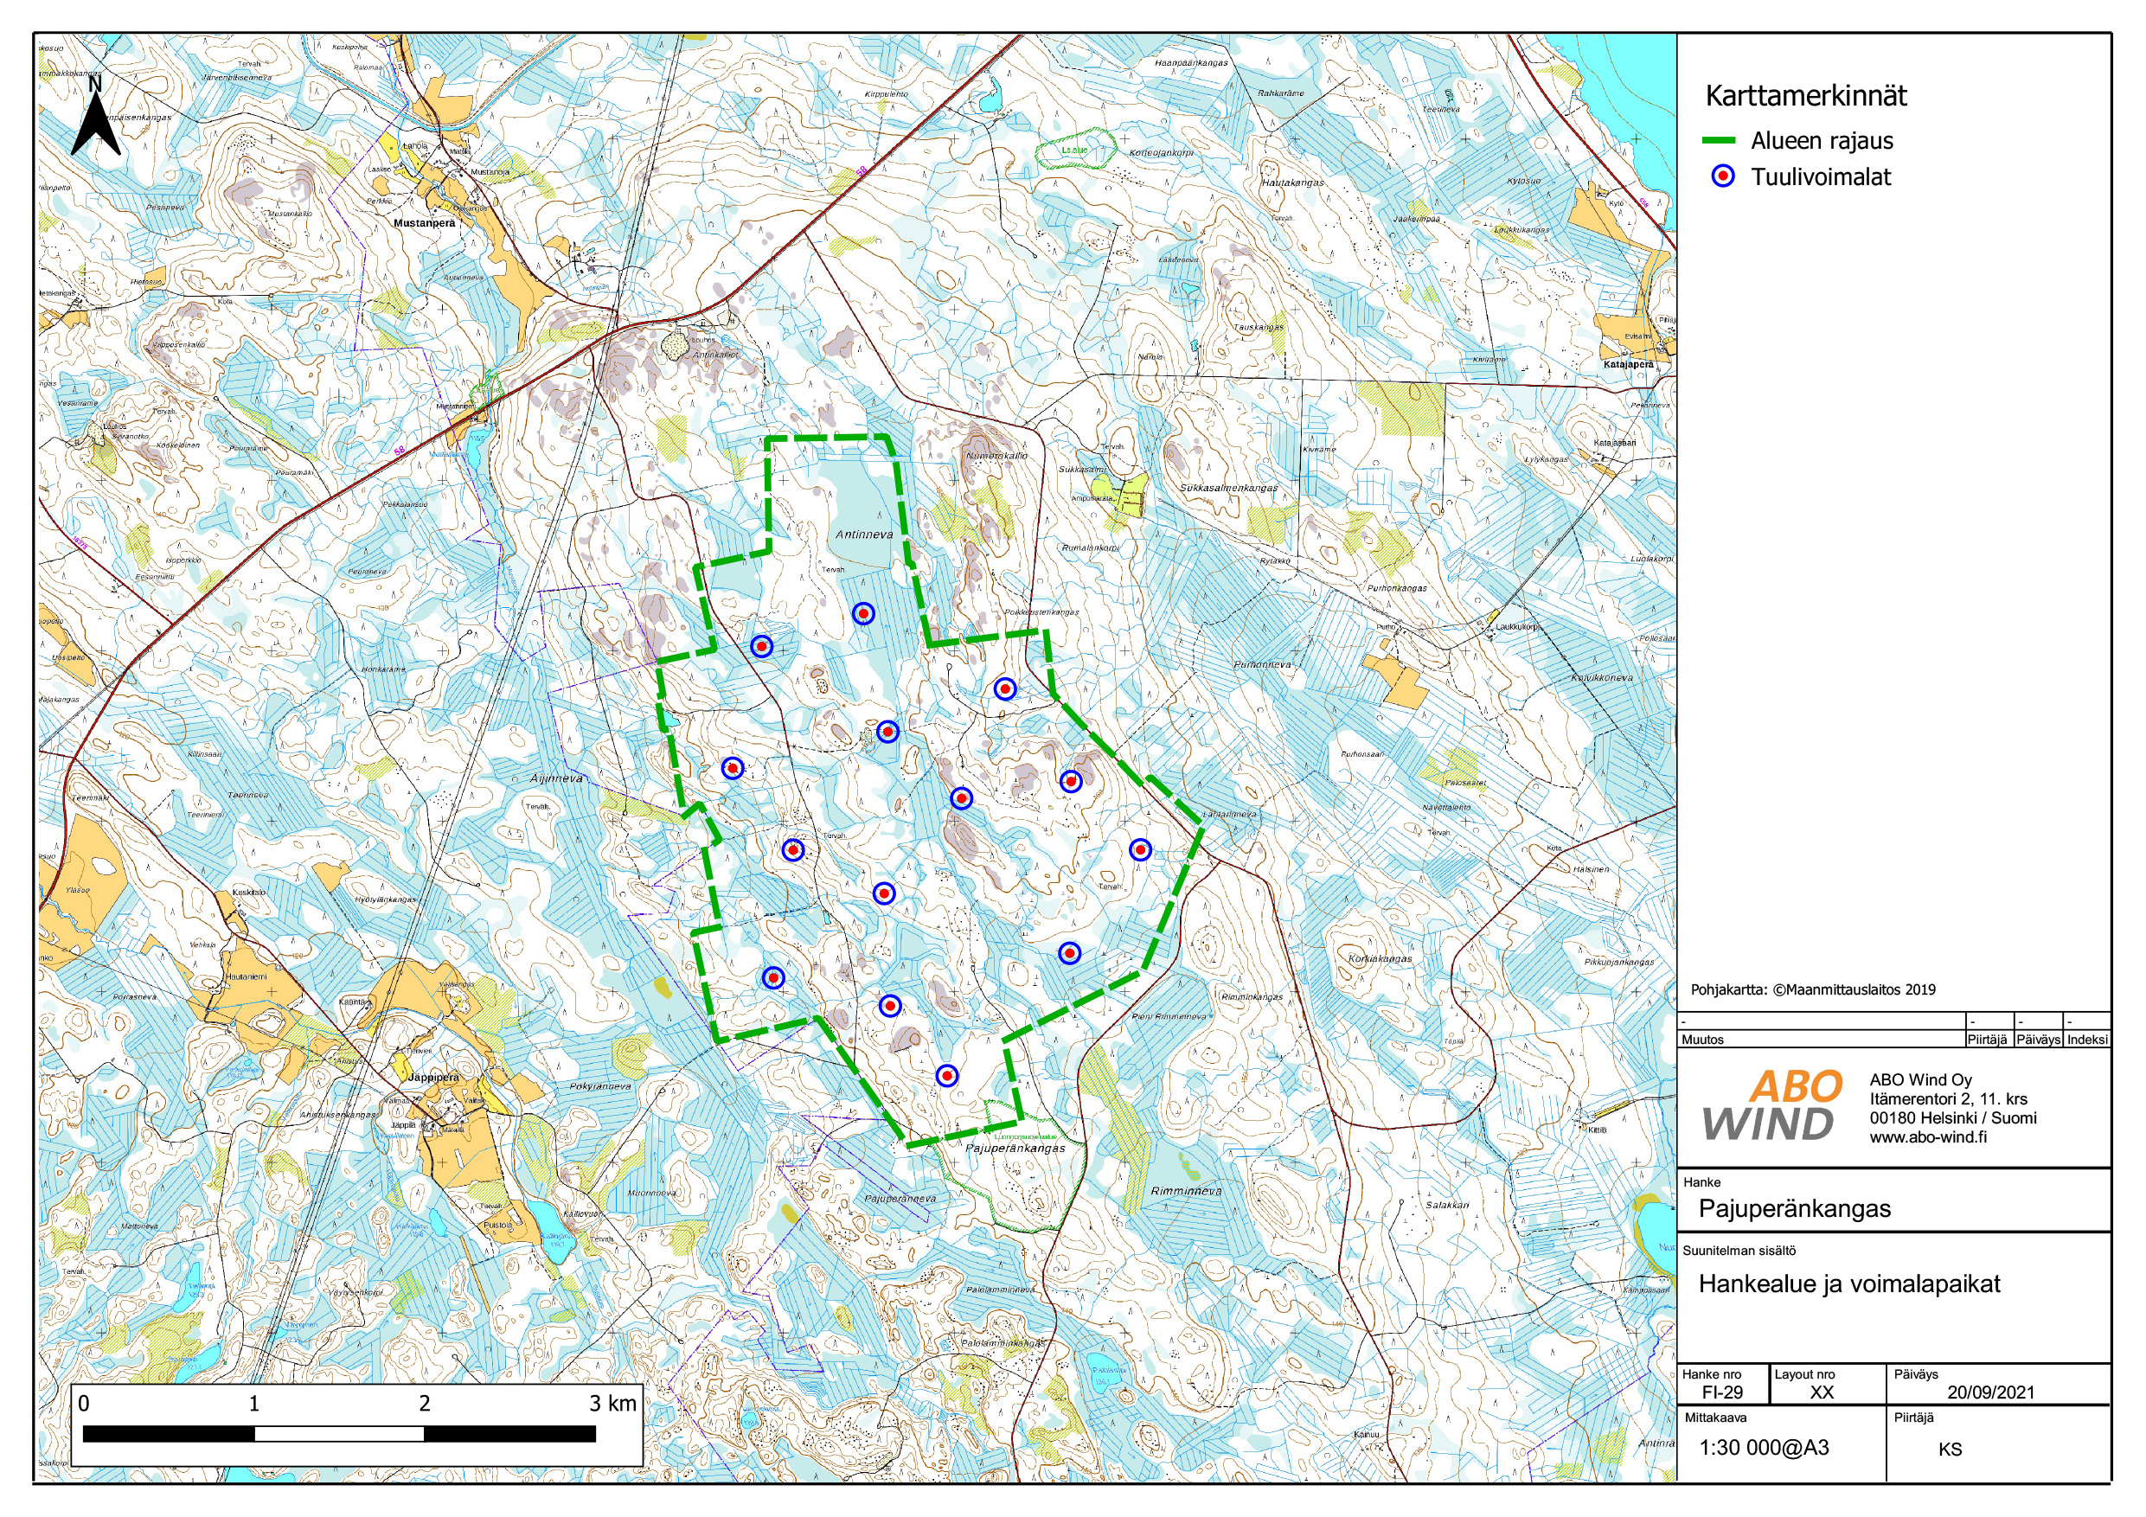This screenshot has height=1517, width=2146.
Task: Click '00180 Helsinki / Suomi' address line
Action: (x=1952, y=1118)
